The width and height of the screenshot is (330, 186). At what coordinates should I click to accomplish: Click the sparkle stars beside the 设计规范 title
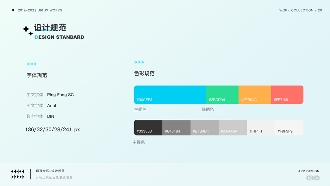point(28,30)
